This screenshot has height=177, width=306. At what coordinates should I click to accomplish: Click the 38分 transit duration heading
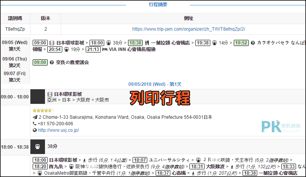click(x=52, y=146)
